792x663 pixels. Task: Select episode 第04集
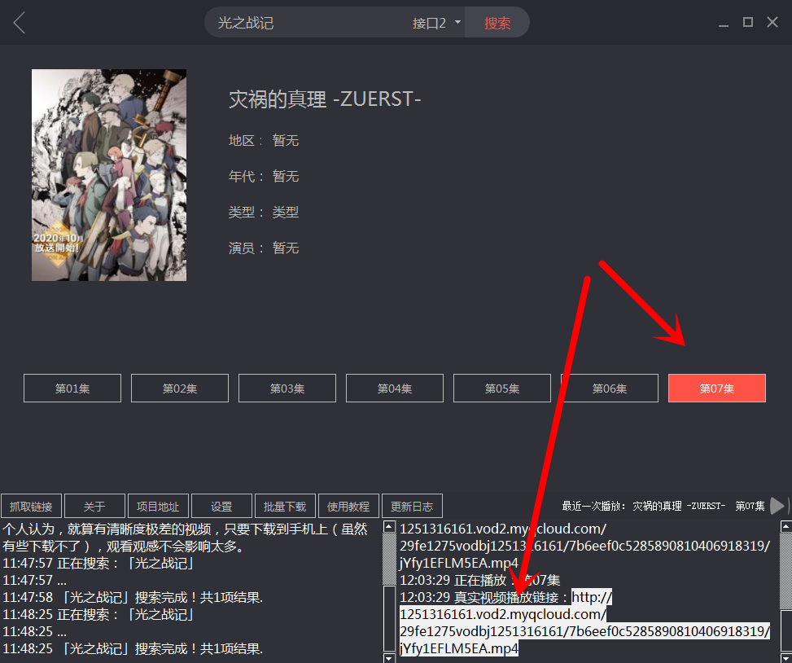pyautogui.click(x=395, y=388)
